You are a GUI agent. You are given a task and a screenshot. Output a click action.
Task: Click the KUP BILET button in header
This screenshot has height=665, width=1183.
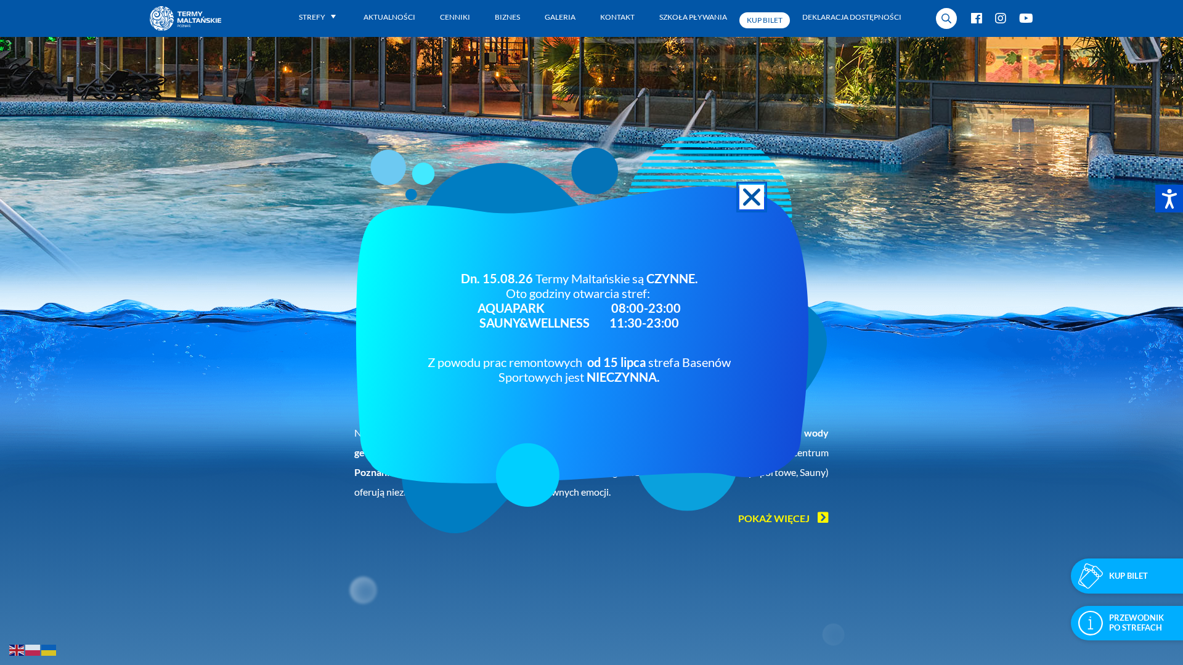(x=765, y=20)
